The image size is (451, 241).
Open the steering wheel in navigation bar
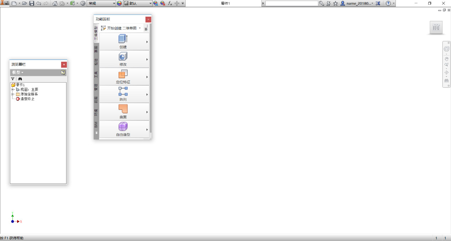point(446,49)
